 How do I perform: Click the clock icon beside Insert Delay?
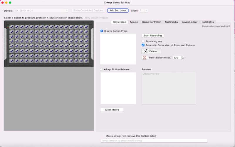pyautogui.click(x=145, y=58)
